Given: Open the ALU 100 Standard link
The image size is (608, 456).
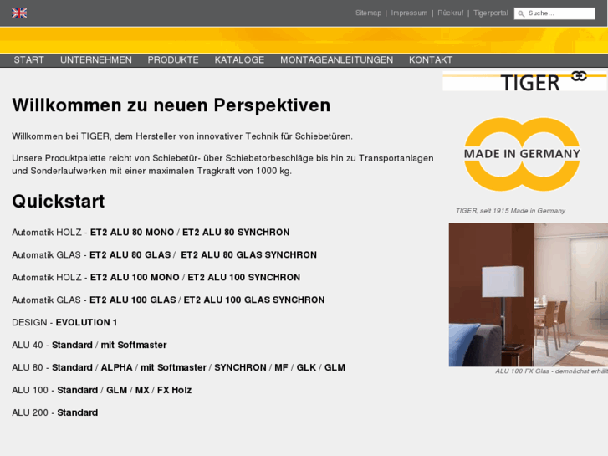Looking at the screenshot, I should tap(78, 390).
